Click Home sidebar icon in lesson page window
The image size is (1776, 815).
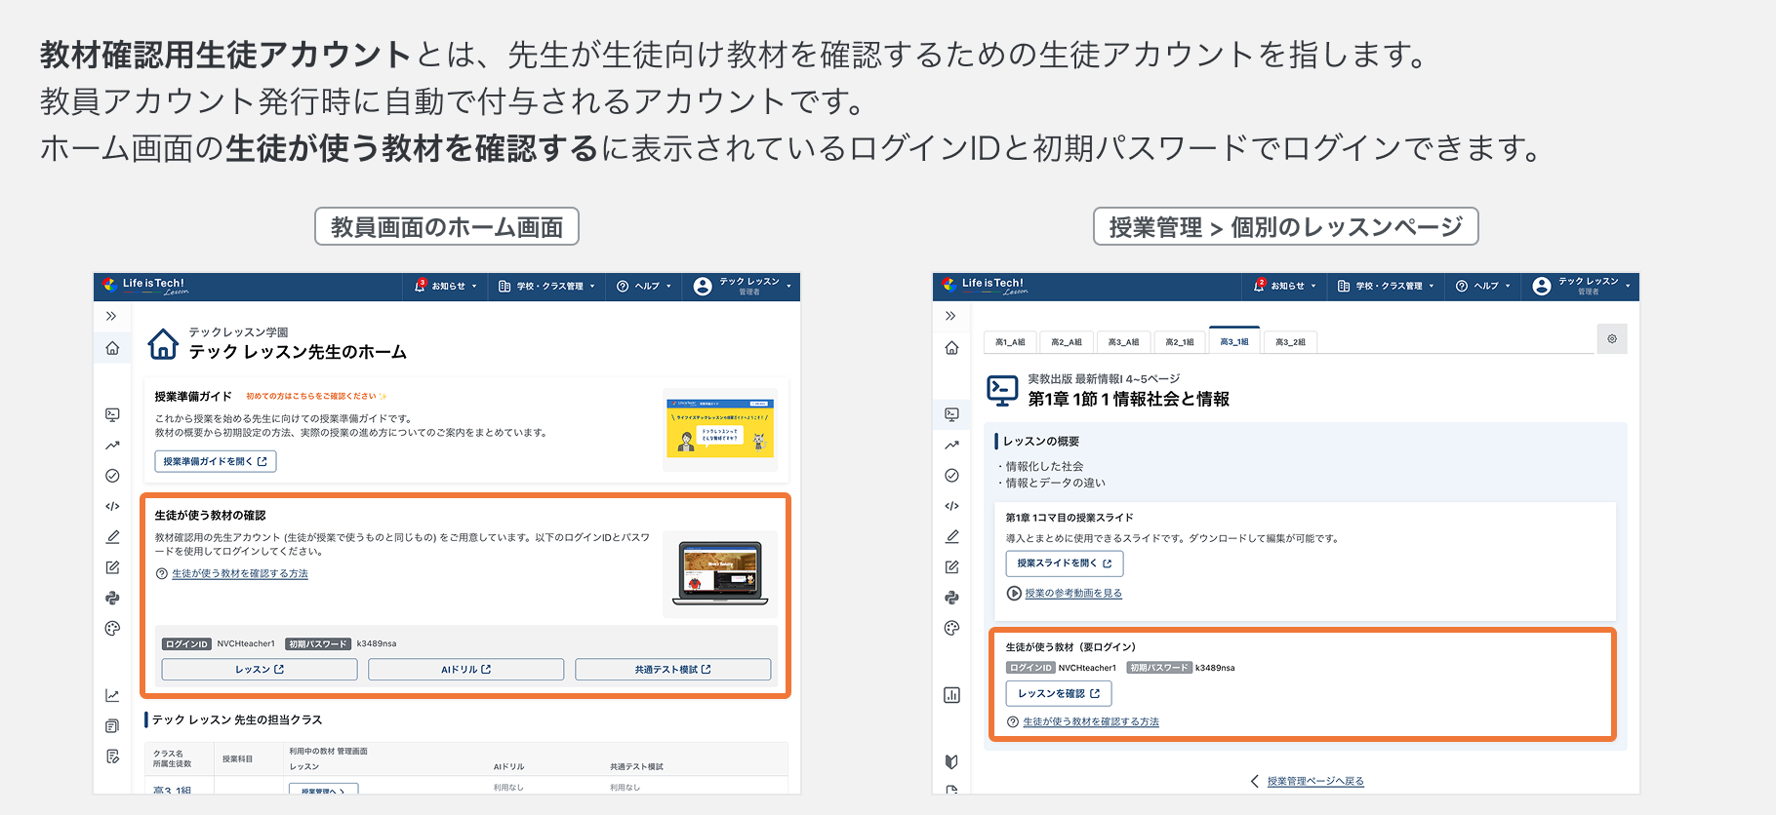(951, 348)
